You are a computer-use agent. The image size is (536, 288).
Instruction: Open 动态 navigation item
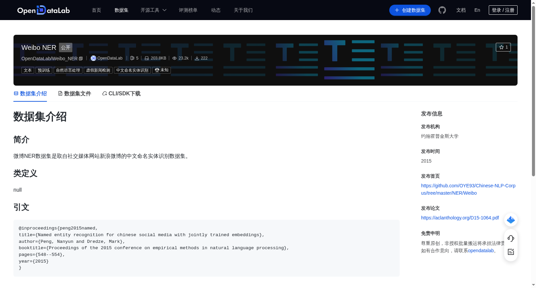tap(216, 10)
